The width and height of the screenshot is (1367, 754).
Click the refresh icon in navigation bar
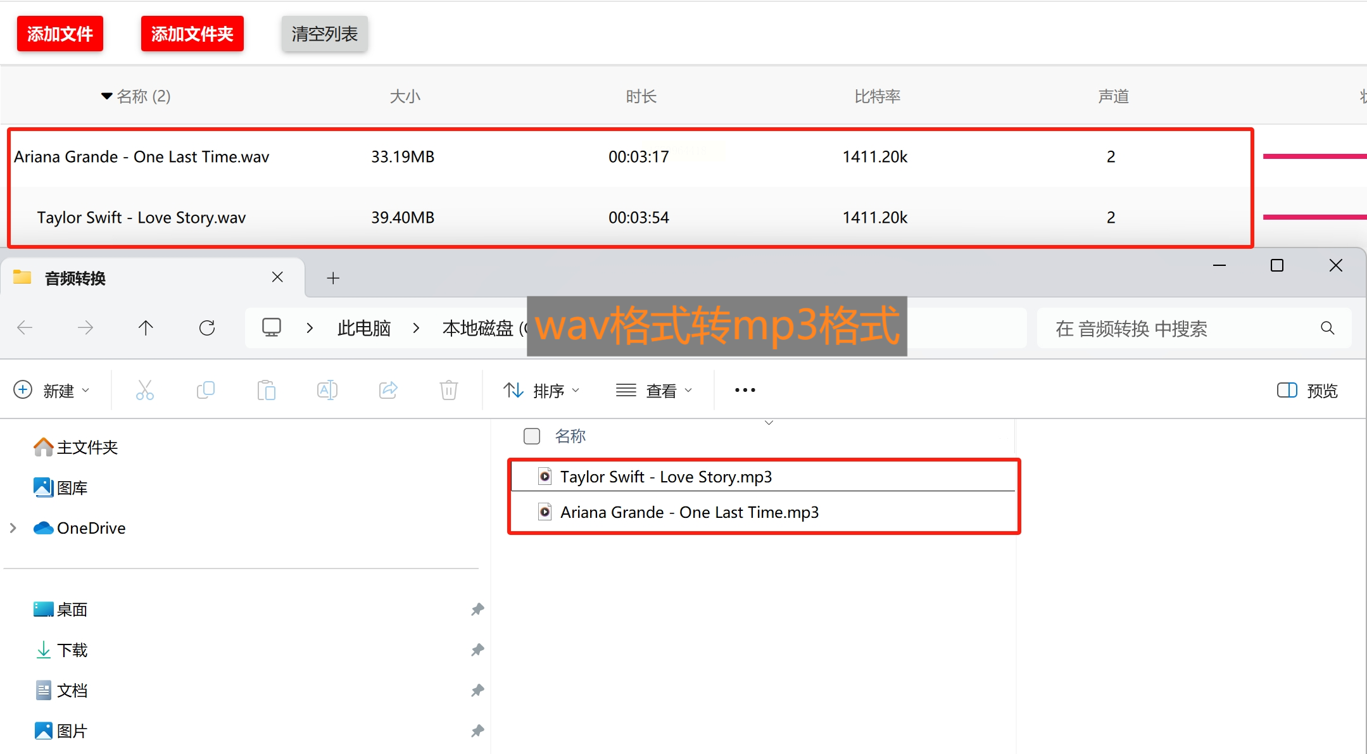pyautogui.click(x=207, y=328)
